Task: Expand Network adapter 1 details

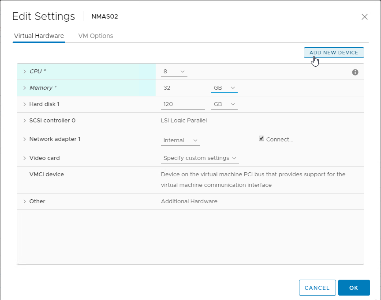Action: click(x=25, y=139)
